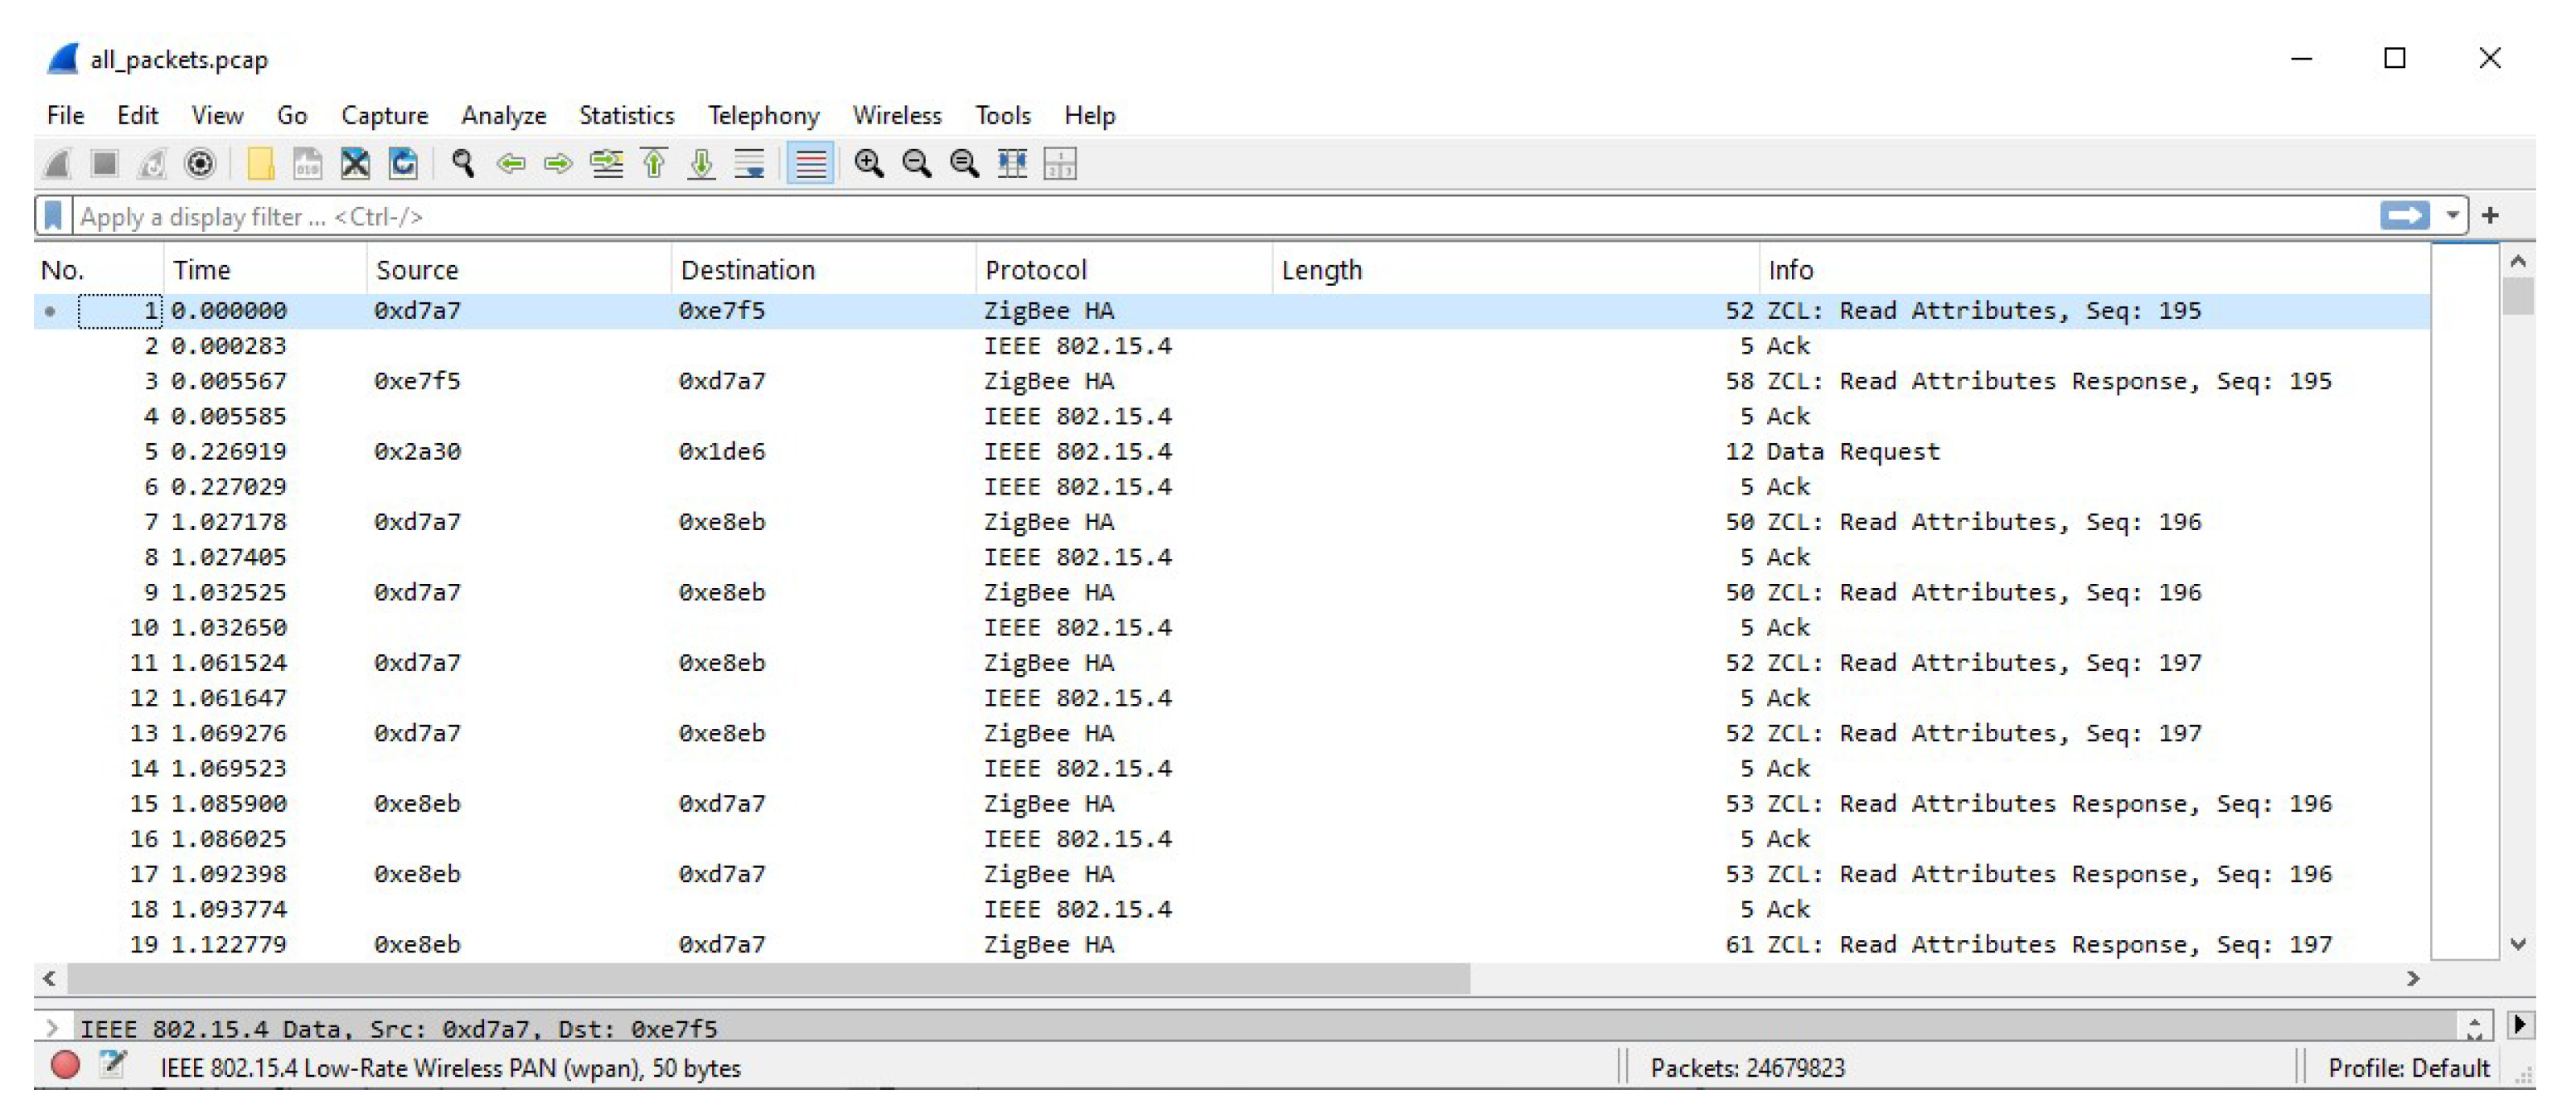Close this capture file X icon
The height and width of the screenshot is (1119, 2576).
pyautogui.click(x=355, y=163)
